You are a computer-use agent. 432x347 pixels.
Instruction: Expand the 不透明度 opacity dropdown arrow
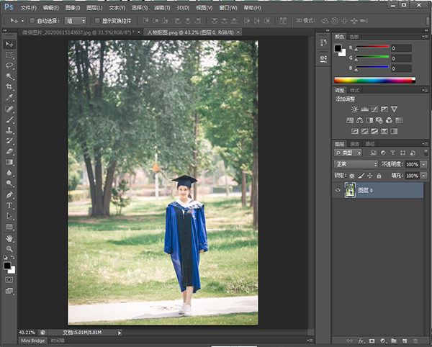423,164
